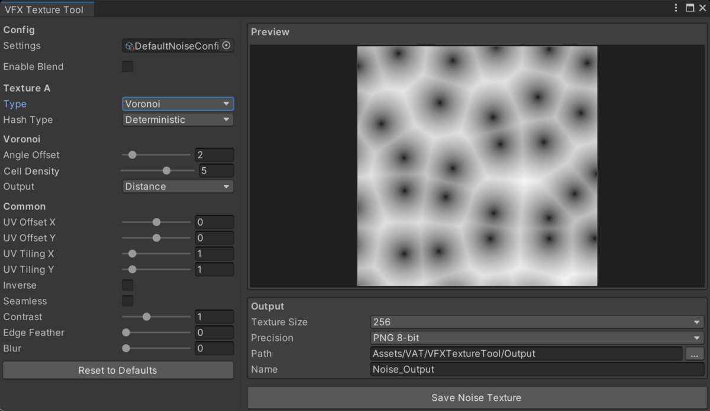
Task: Open the Output dropdown showing Distance
Action: [178, 187]
